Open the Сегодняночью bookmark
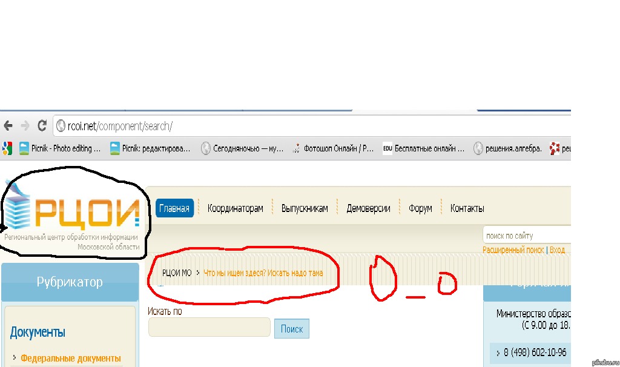 pos(242,148)
